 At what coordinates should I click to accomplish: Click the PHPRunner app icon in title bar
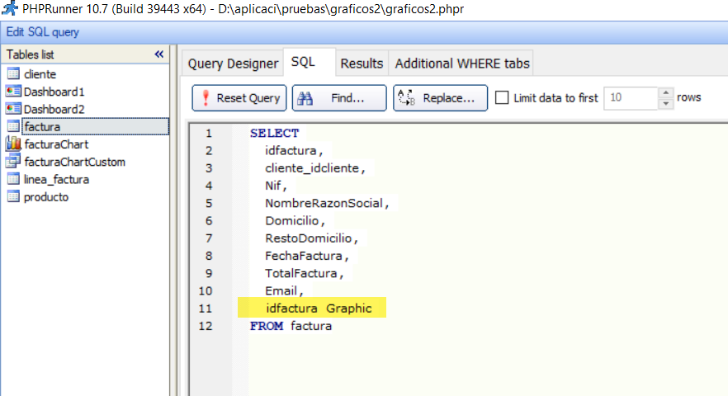coord(8,9)
